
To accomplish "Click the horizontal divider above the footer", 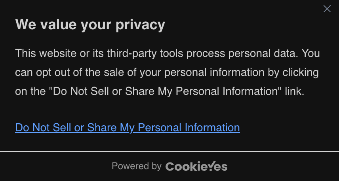I will point(169,151).
